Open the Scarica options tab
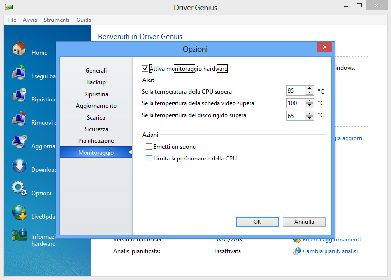 point(96,118)
